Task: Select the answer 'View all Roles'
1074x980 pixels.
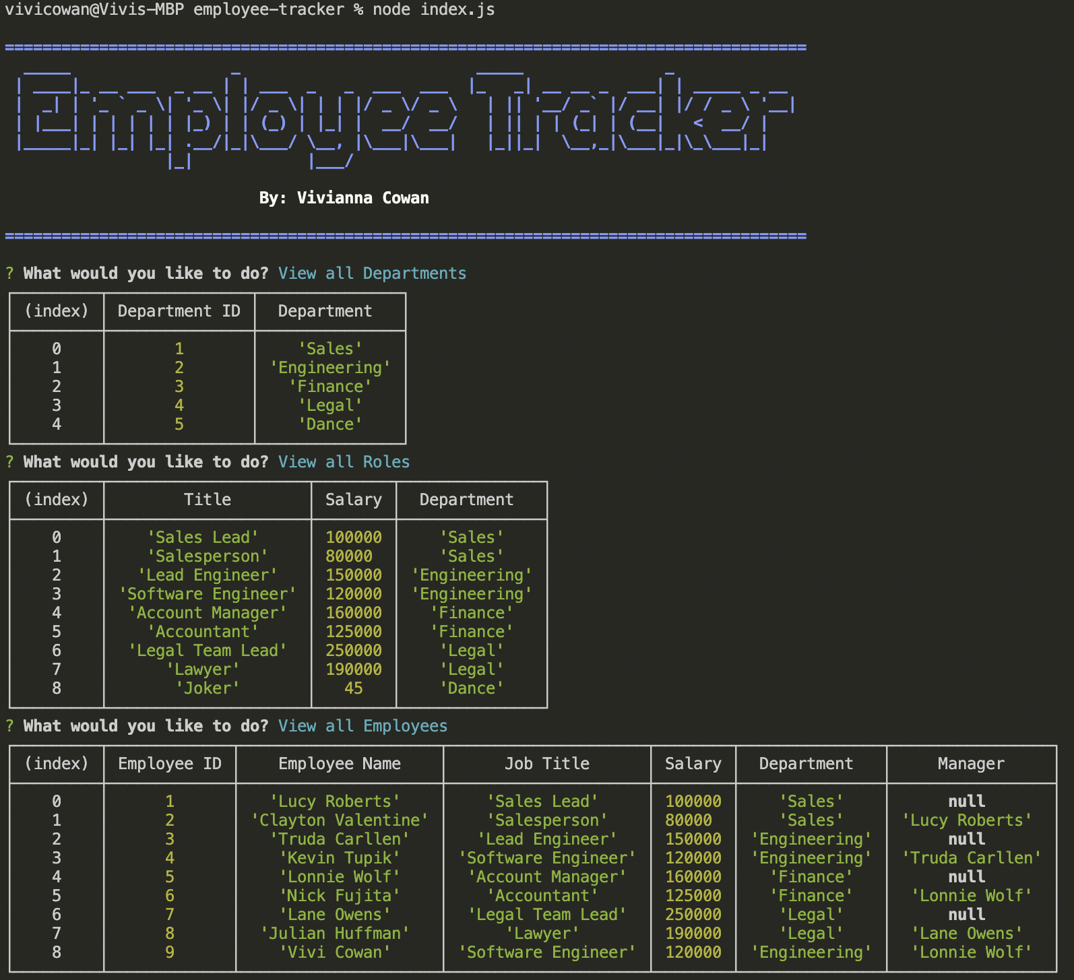Action: coord(344,462)
